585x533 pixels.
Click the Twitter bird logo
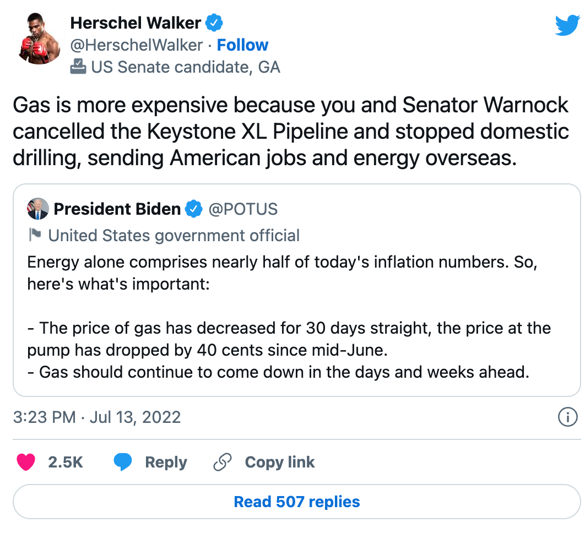[567, 25]
